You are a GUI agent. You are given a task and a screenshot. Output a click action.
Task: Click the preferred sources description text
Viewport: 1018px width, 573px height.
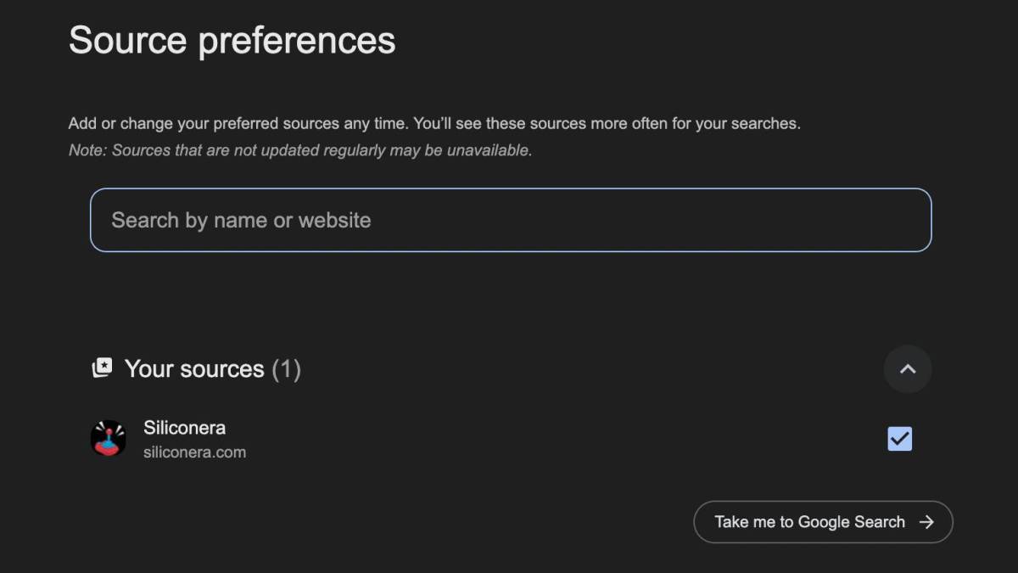pos(433,124)
